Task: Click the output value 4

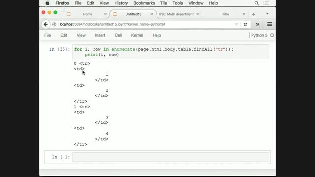Action: pyautogui.click(x=107, y=133)
